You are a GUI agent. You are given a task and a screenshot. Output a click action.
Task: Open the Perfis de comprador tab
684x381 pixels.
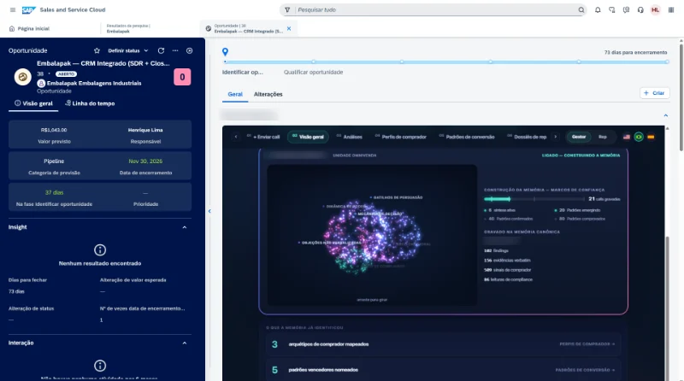pos(400,137)
